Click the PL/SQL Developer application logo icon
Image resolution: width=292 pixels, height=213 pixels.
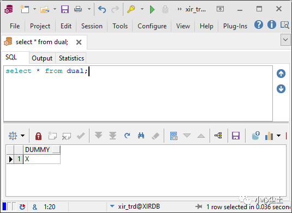coord(9,9)
